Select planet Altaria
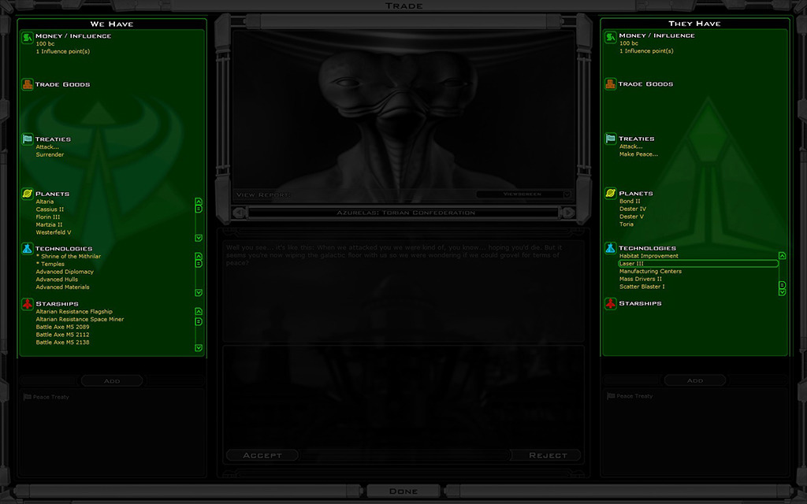The height and width of the screenshot is (504, 807). (x=45, y=202)
